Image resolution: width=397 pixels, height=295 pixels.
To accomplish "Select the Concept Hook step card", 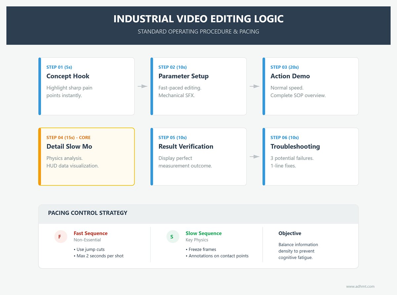I will pyautogui.click(x=87, y=86).
